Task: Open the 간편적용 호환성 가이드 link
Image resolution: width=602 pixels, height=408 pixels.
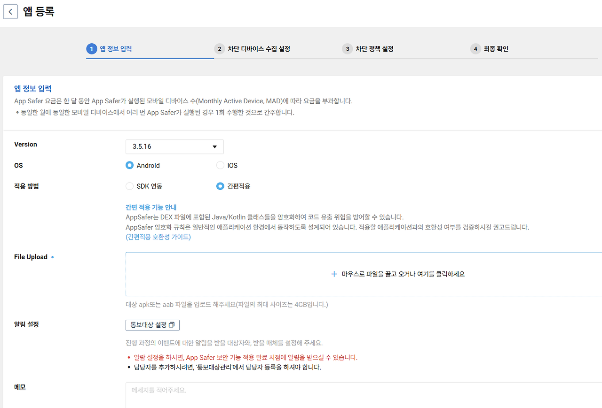Action: pos(158,237)
